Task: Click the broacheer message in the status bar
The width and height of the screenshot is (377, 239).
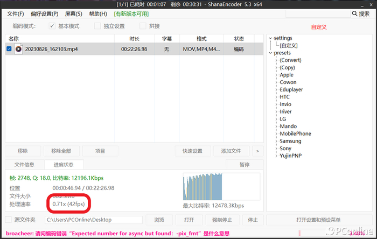Action: (x=118, y=234)
